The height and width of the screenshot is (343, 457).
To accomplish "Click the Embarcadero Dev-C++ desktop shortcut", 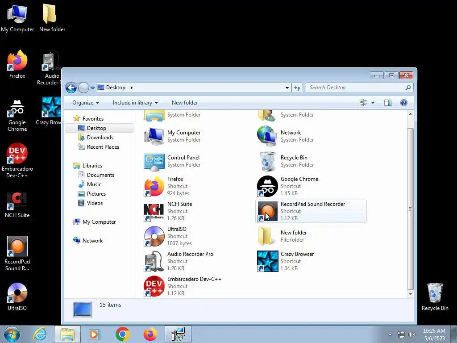I will click(17, 160).
